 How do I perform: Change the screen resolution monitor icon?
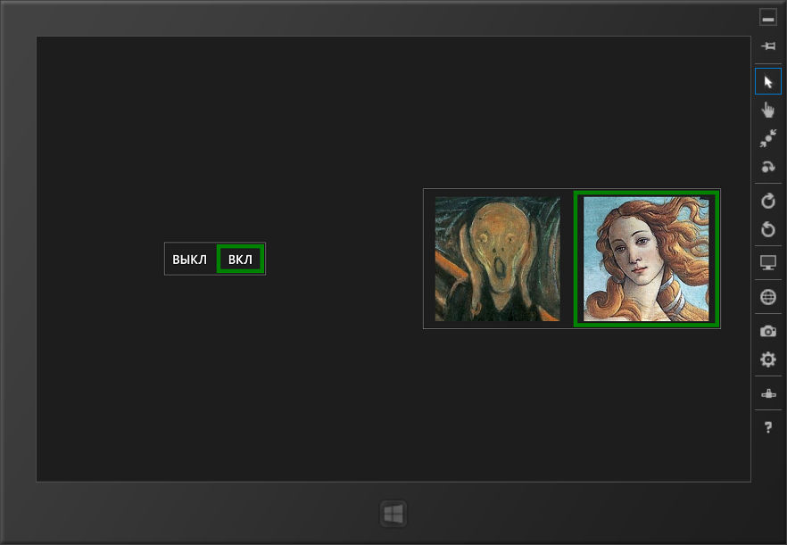point(768,262)
